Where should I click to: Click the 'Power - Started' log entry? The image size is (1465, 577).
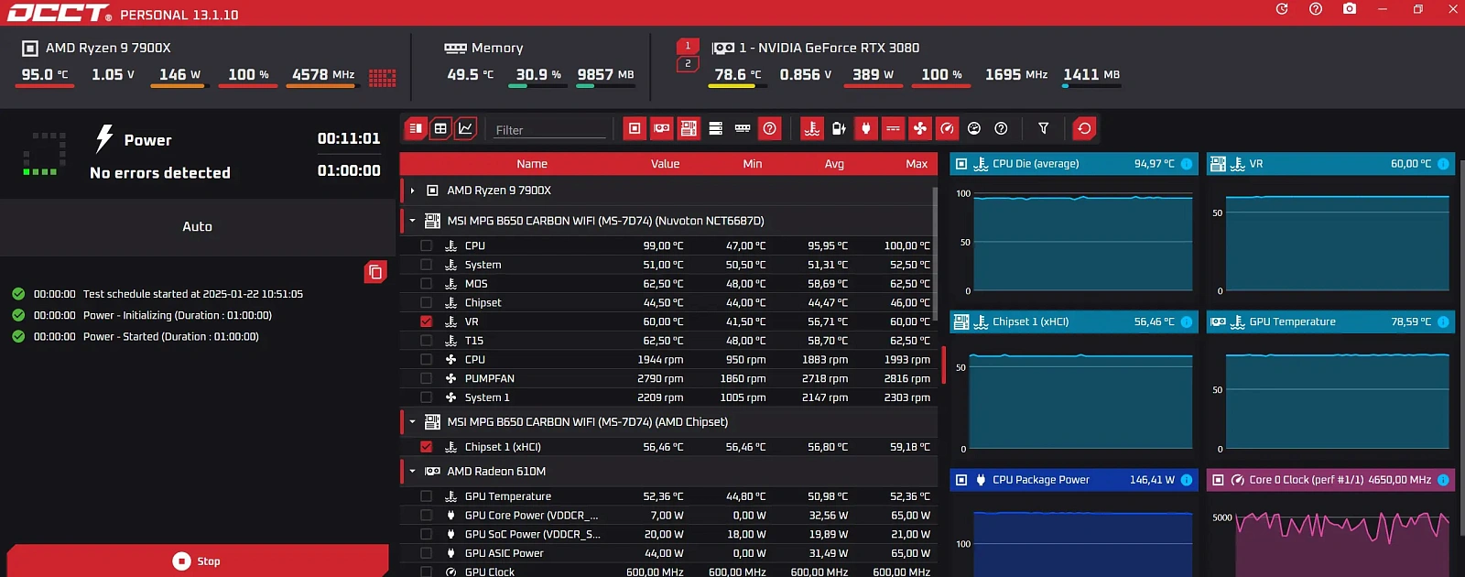(171, 336)
